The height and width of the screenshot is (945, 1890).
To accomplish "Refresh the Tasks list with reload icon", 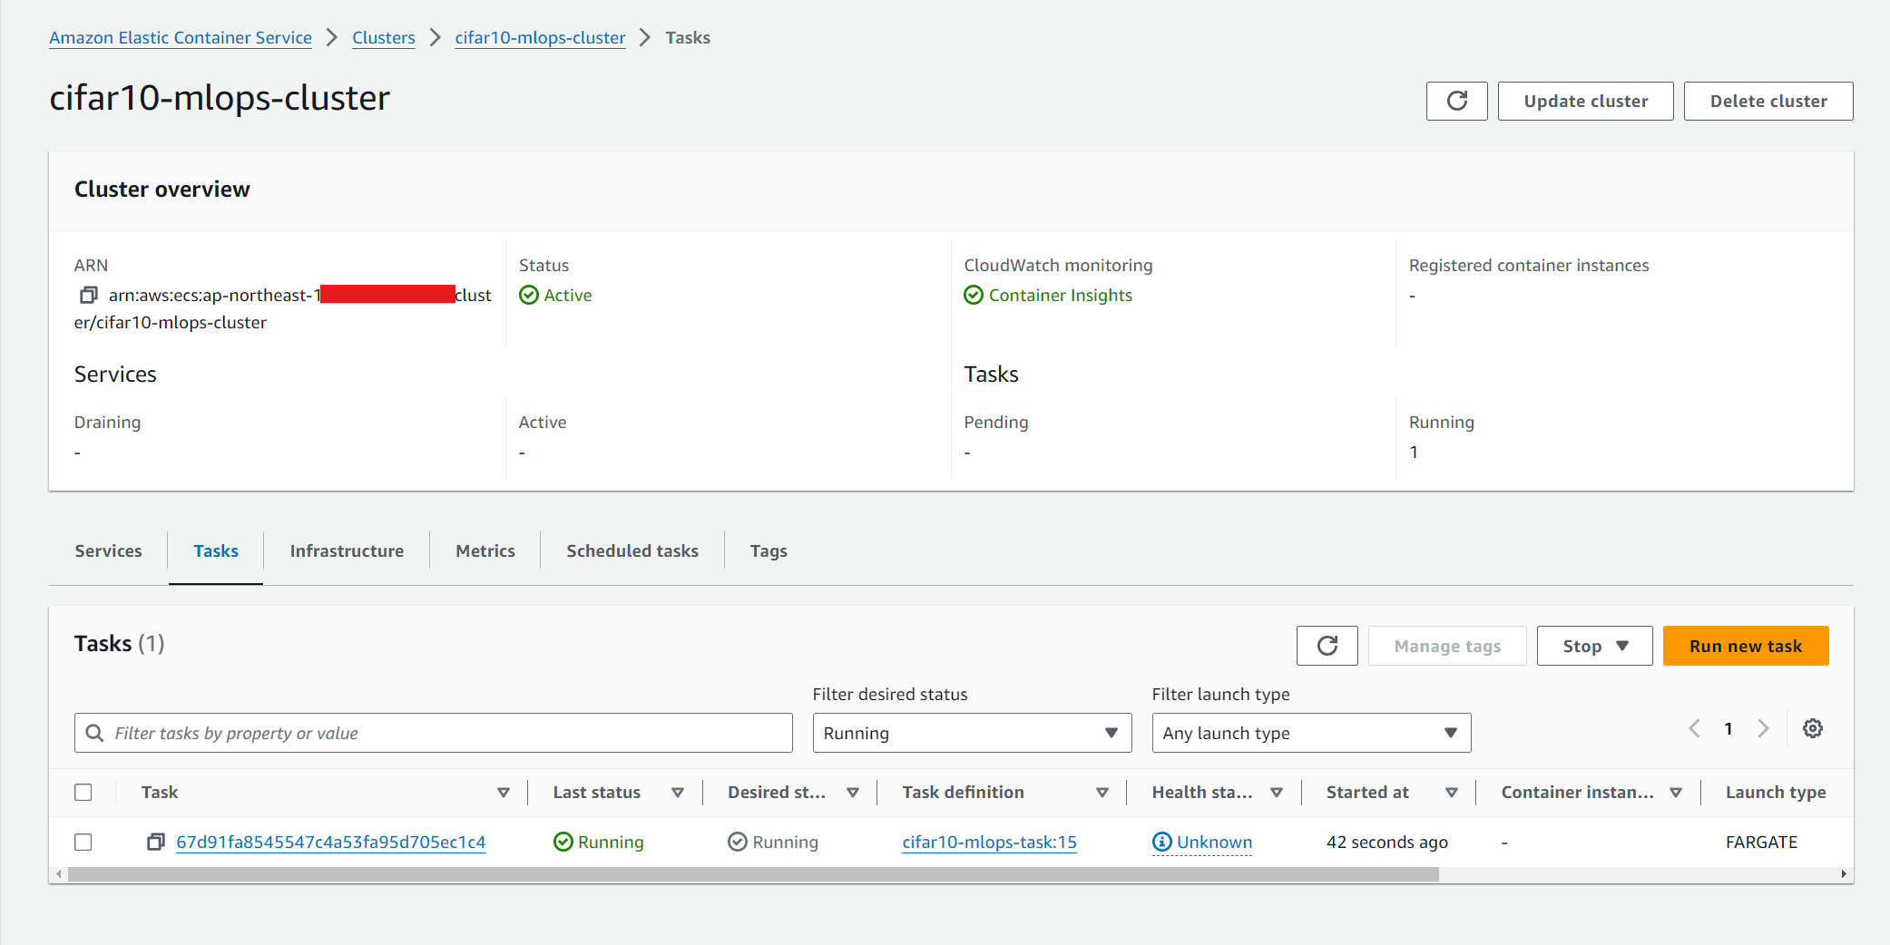I will (1327, 646).
